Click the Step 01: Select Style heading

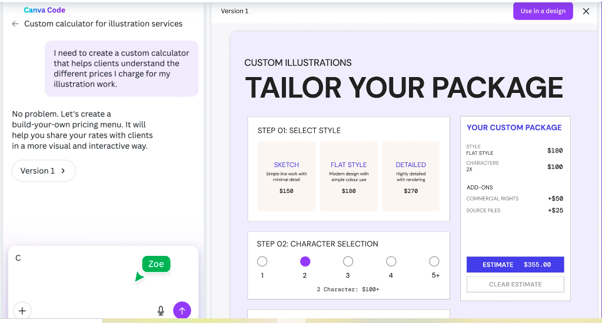299,131
